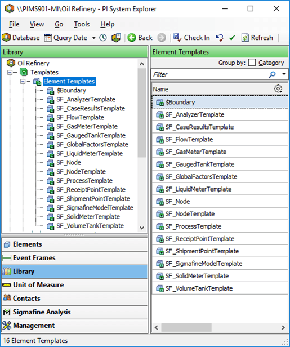Click the undo checkout icon
The image size is (290, 347).
[x=220, y=38]
